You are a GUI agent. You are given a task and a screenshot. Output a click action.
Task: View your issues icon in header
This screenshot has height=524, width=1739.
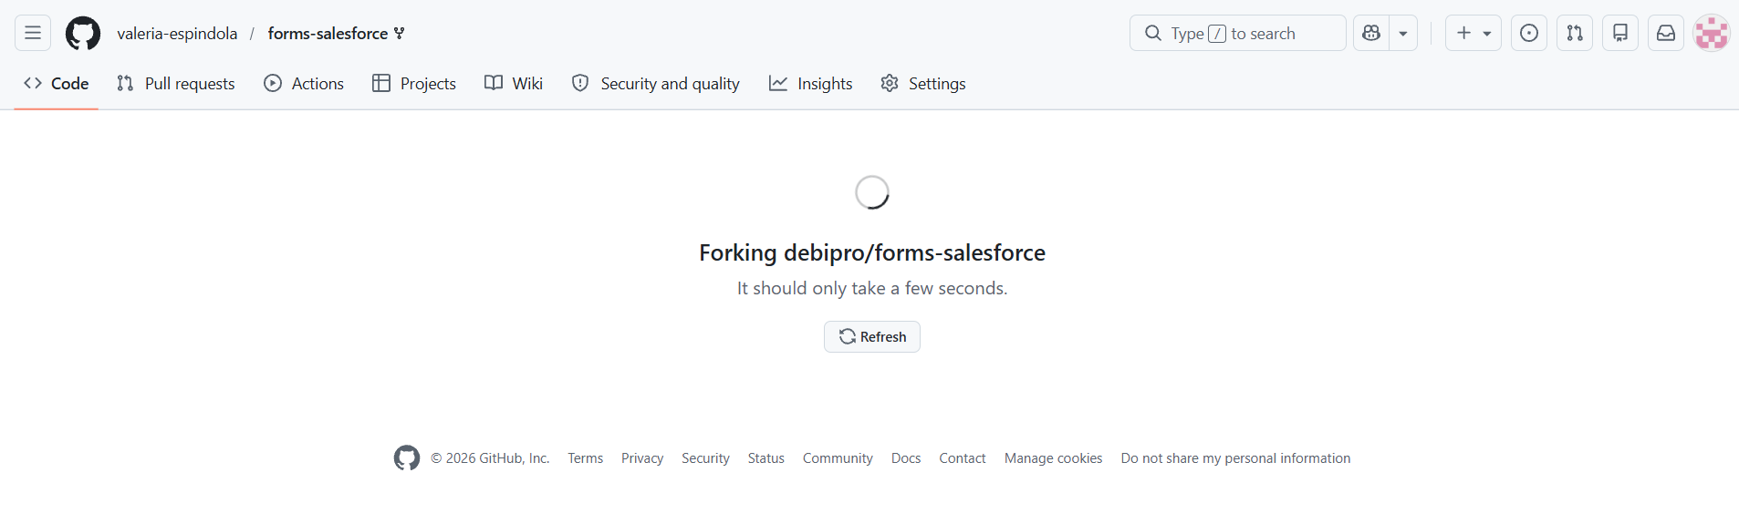point(1529,33)
